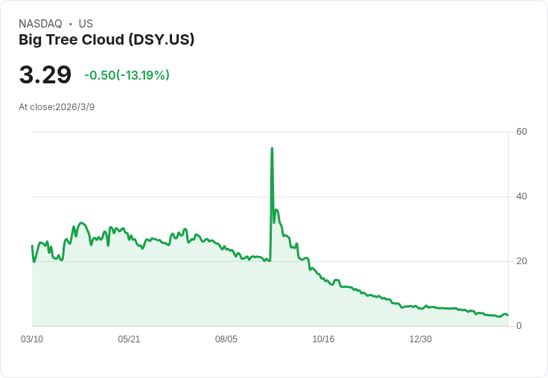
Task: Click the 40 price axis label
Action: (521, 196)
